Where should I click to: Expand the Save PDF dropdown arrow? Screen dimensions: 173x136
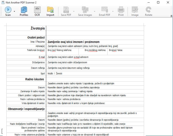pos(74,11)
